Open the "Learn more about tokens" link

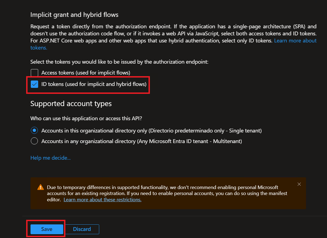[x=295, y=41]
